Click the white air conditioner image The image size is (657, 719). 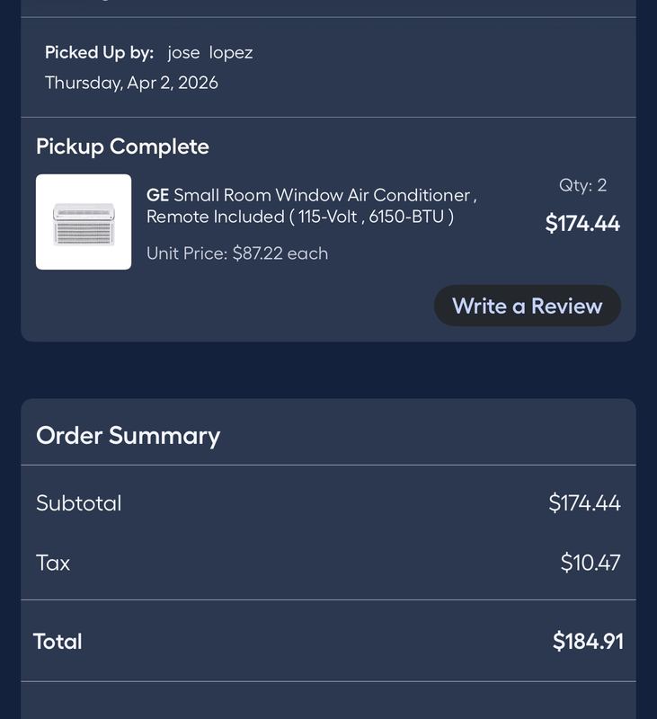point(84,224)
